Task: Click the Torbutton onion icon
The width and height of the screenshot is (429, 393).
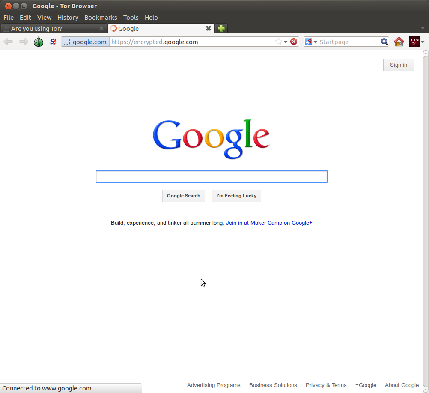Action: point(38,42)
